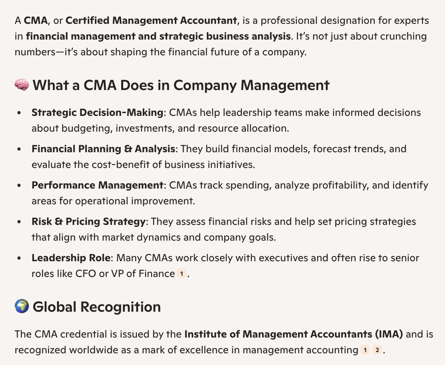Click the brain emoji beside the first heading
Image resolution: width=445 pixels, height=365 pixels.
(x=22, y=85)
